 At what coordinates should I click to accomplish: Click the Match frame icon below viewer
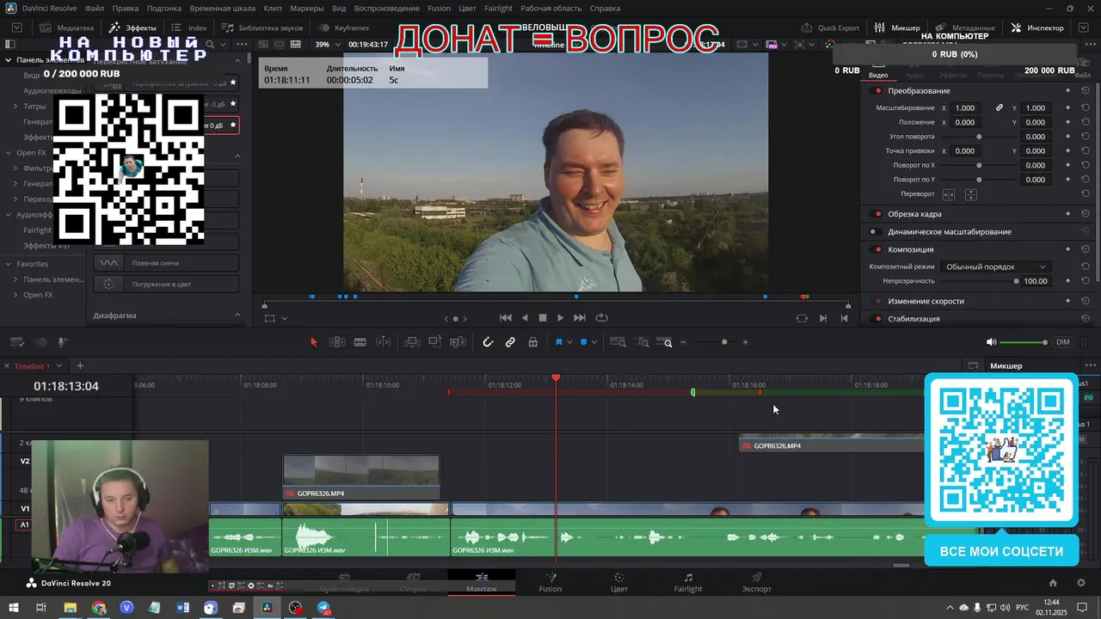[x=802, y=318]
